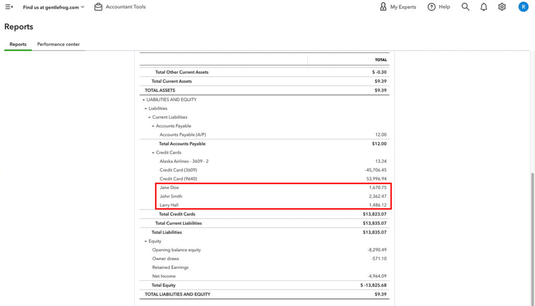Collapse the Credit Cards section
The image size is (535, 306).
(x=153, y=152)
